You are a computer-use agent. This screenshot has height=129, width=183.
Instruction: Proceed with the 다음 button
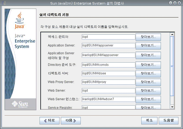tap(71, 121)
